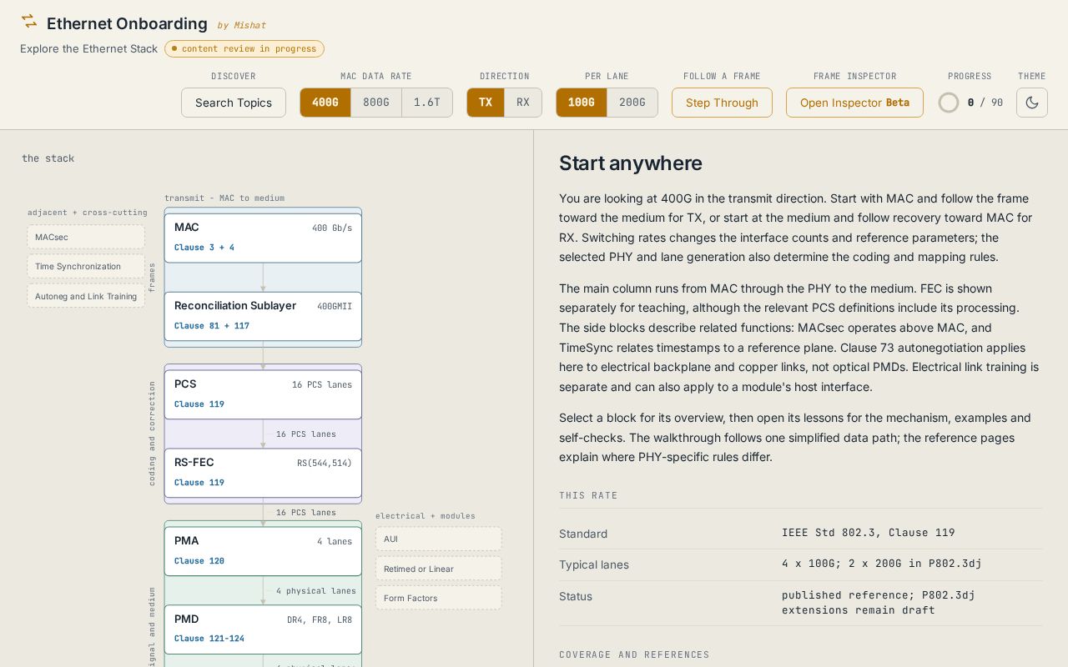Screen dimensions: 1068x667
Task: Click the Ethernet Onboarding swap-arrows logo
Action: click(29, 21)
